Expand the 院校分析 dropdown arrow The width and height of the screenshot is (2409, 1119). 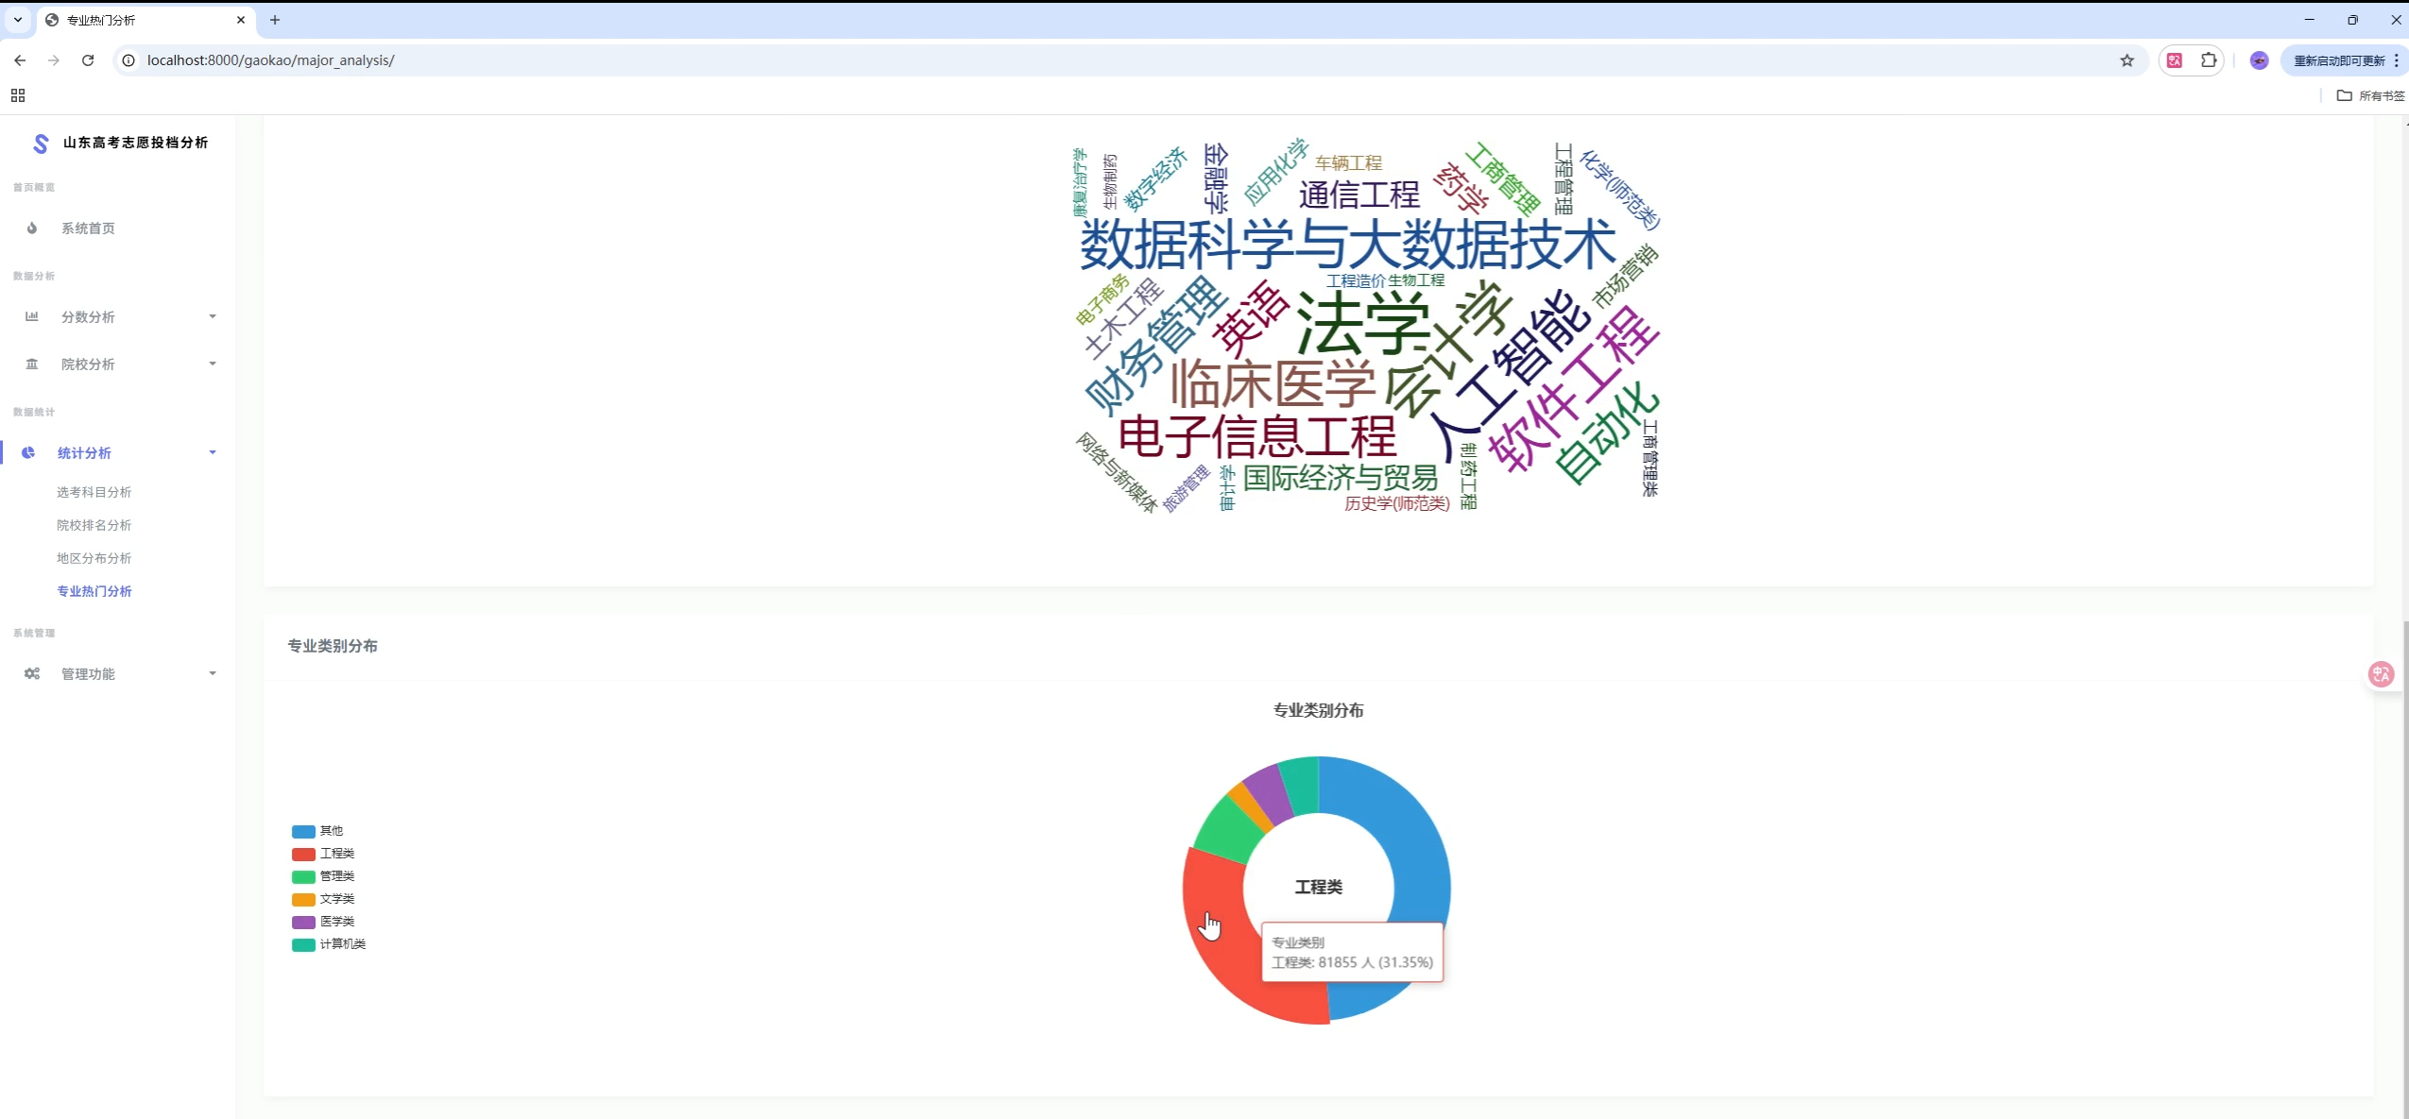pos(213,364)
